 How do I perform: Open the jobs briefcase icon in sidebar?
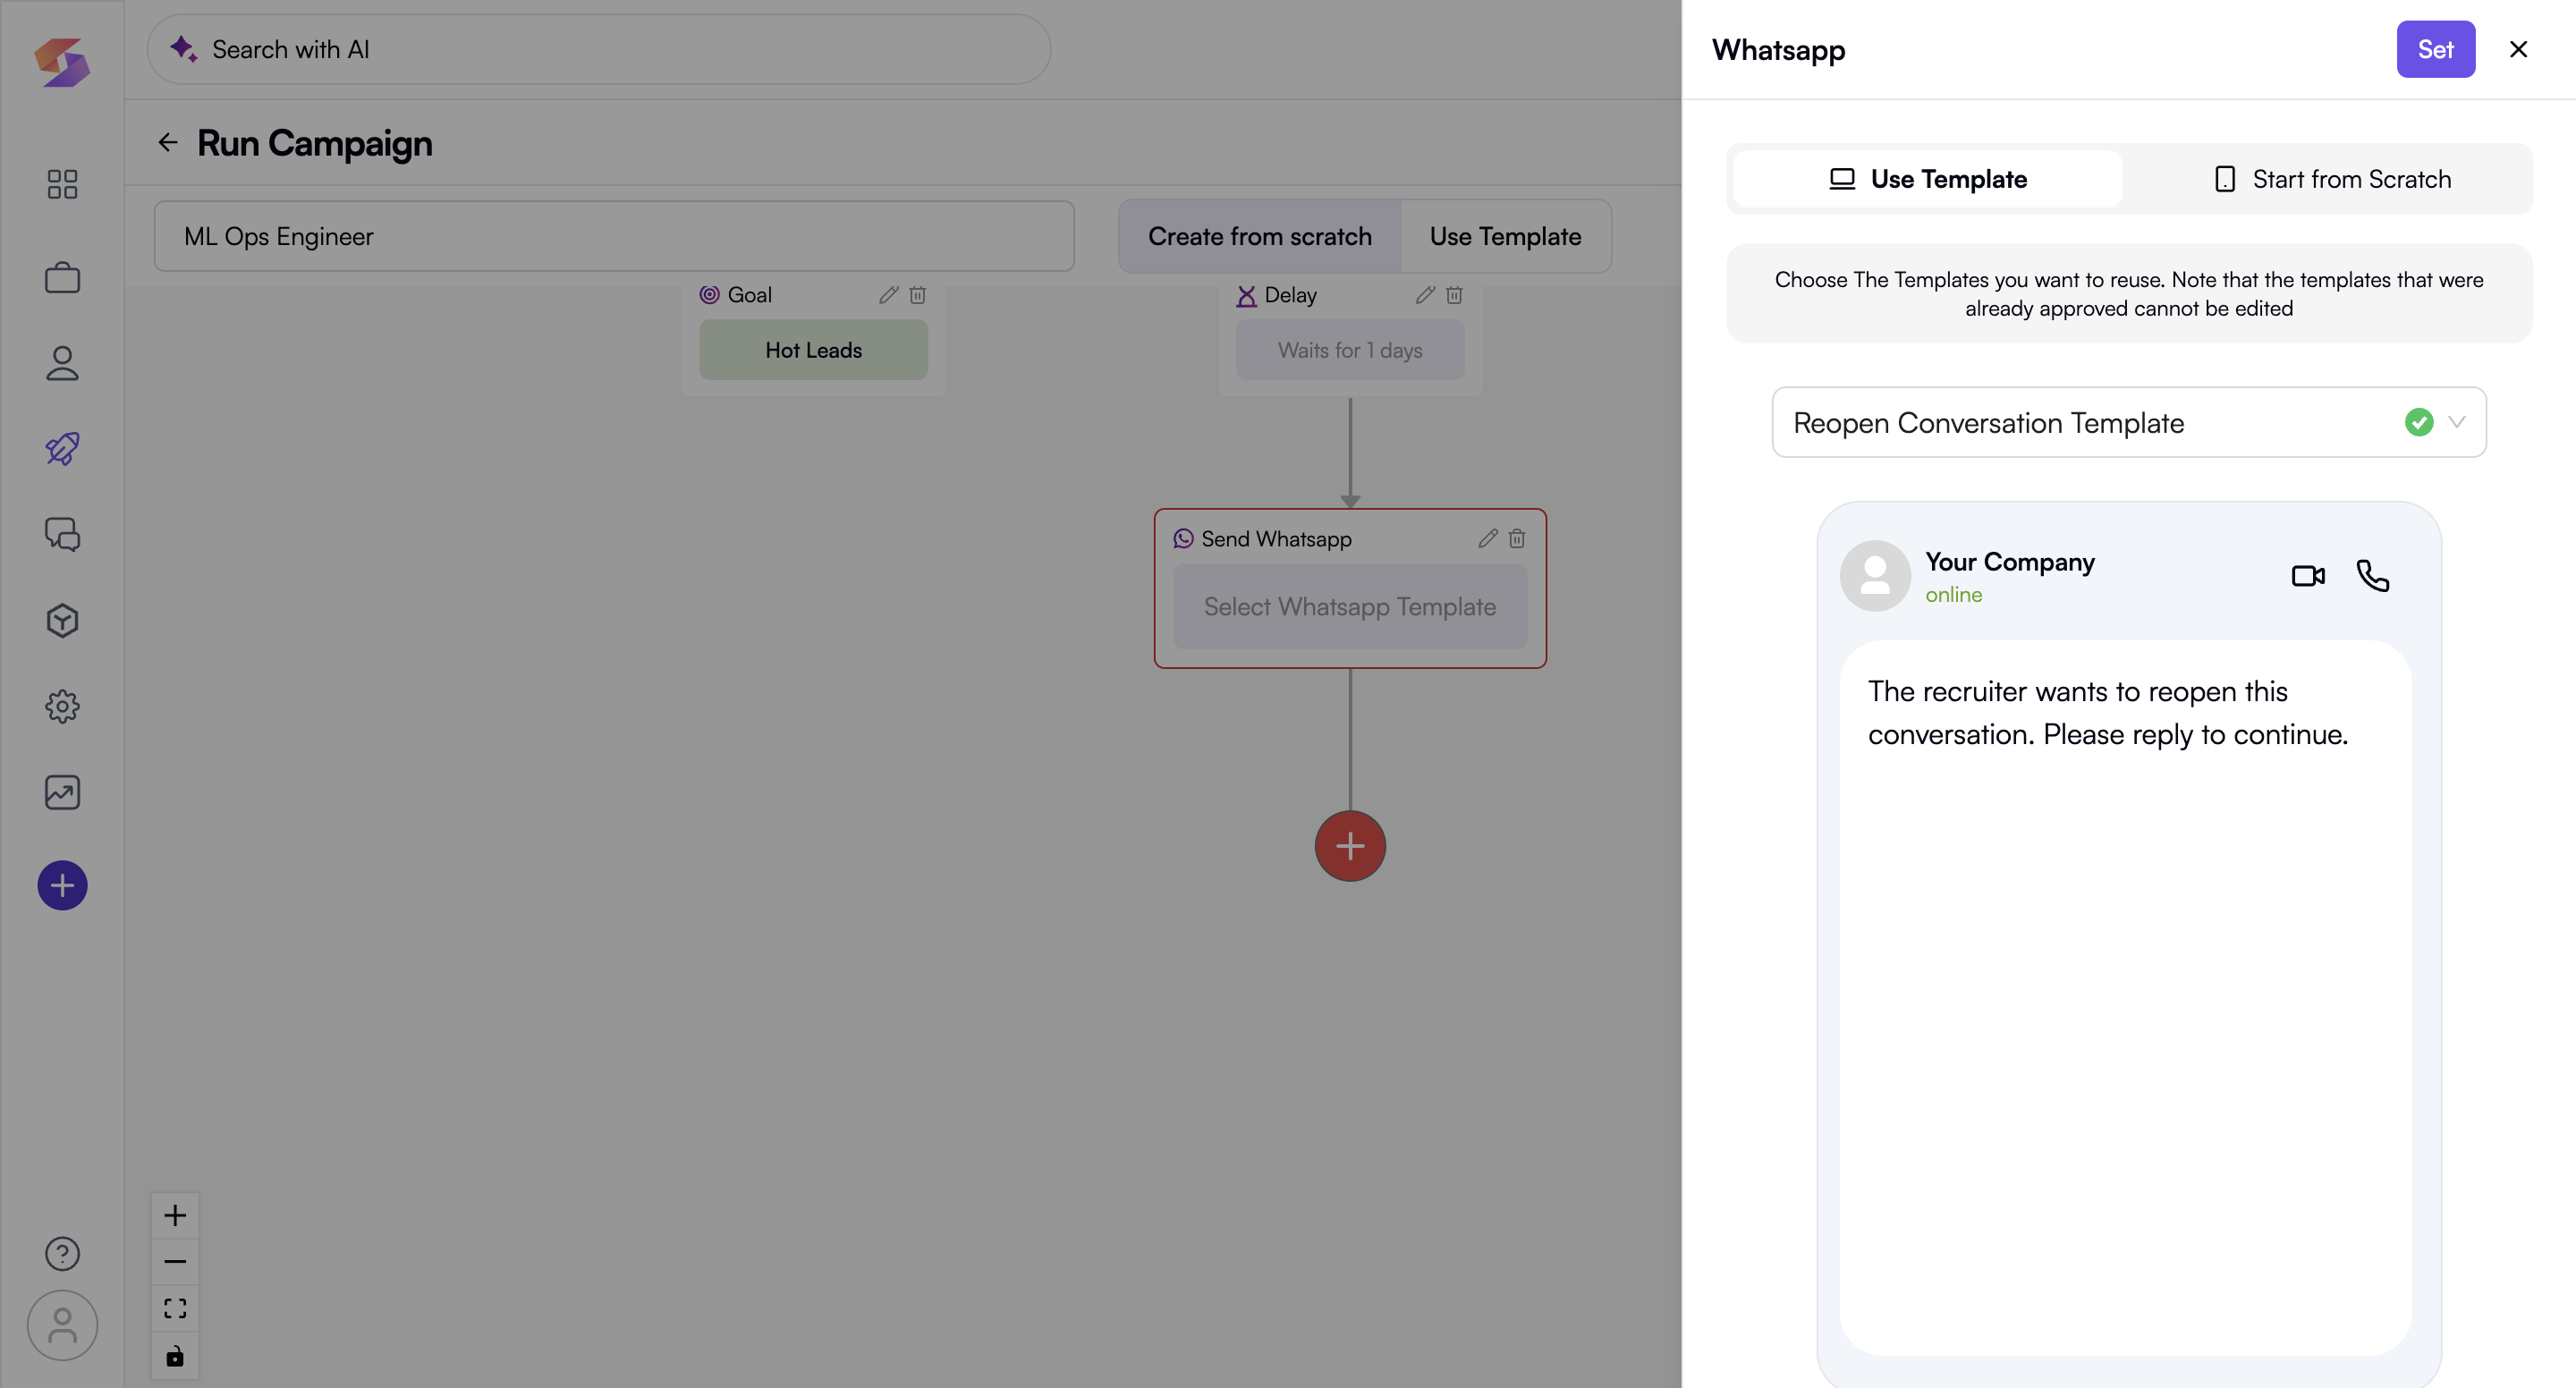pos(62,277)
